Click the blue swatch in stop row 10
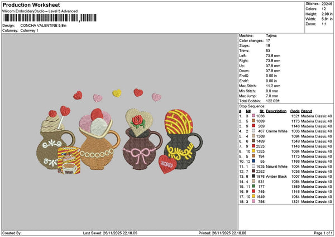The height and width of the screenshot is (237, 335). coord(253,162)
